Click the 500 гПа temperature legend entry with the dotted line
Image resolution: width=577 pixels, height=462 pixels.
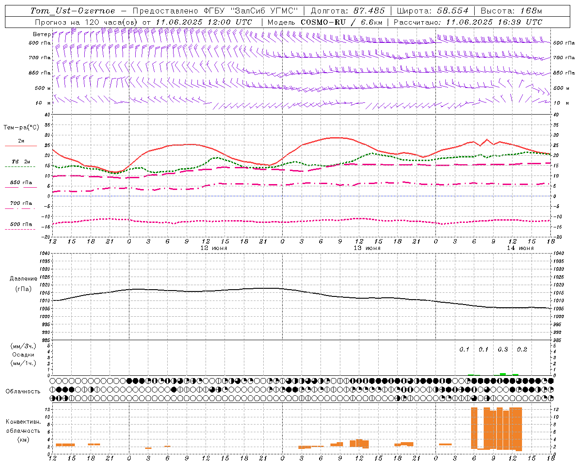21,224
